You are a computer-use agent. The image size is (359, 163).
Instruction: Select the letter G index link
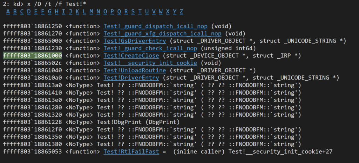click(x=50, y=12)
